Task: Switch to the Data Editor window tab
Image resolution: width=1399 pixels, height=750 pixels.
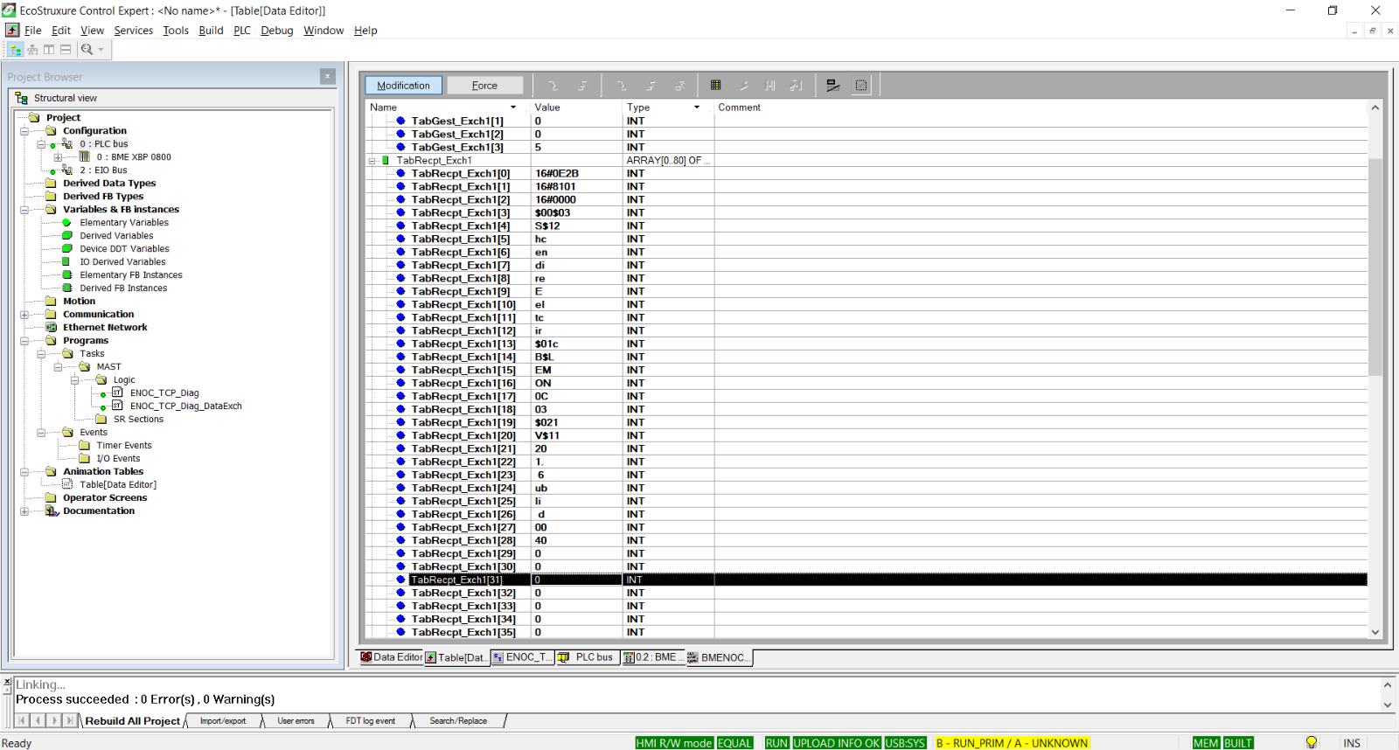Action: [392, 657]
